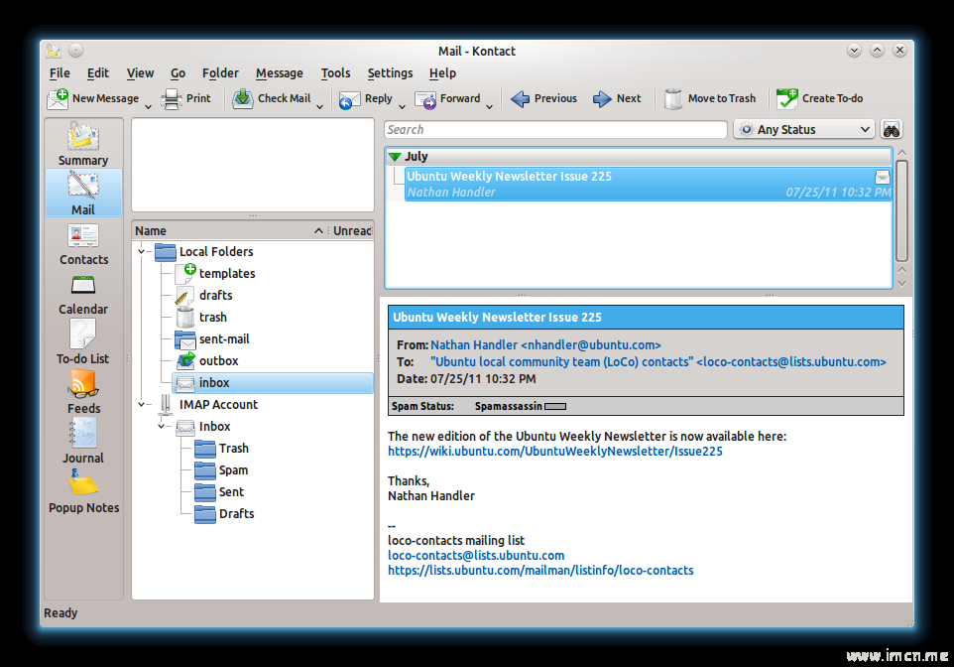The width and height of the screenshot is (954, 667).
Task: Go to the Next message
Action: pyautogui.click(x=617, y=98)
